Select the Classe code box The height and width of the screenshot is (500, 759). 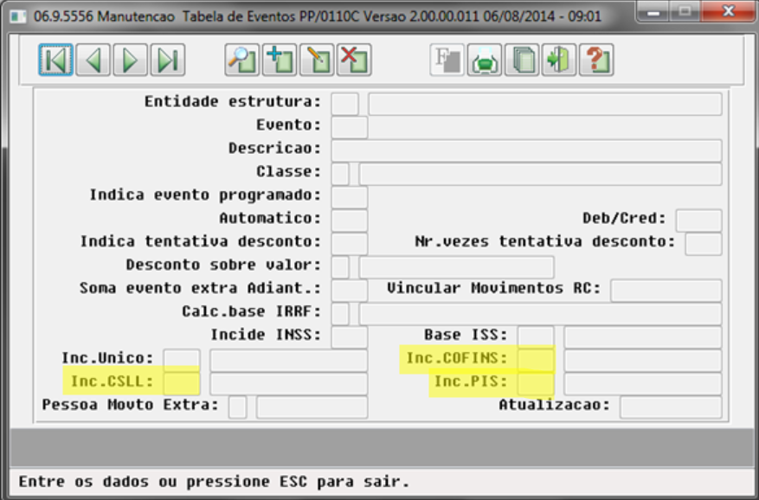pos(340,174)
